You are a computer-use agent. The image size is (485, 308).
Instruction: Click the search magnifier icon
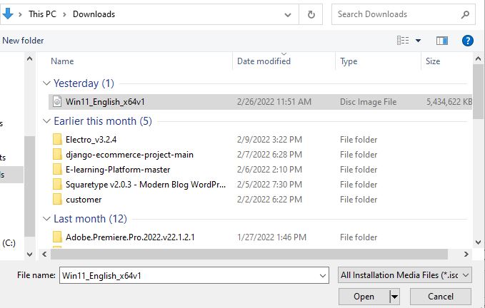tap(465, 14)
